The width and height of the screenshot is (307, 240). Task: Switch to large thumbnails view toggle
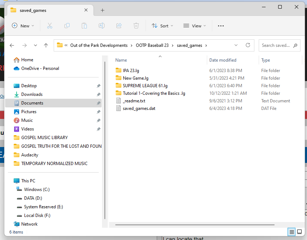299,232
